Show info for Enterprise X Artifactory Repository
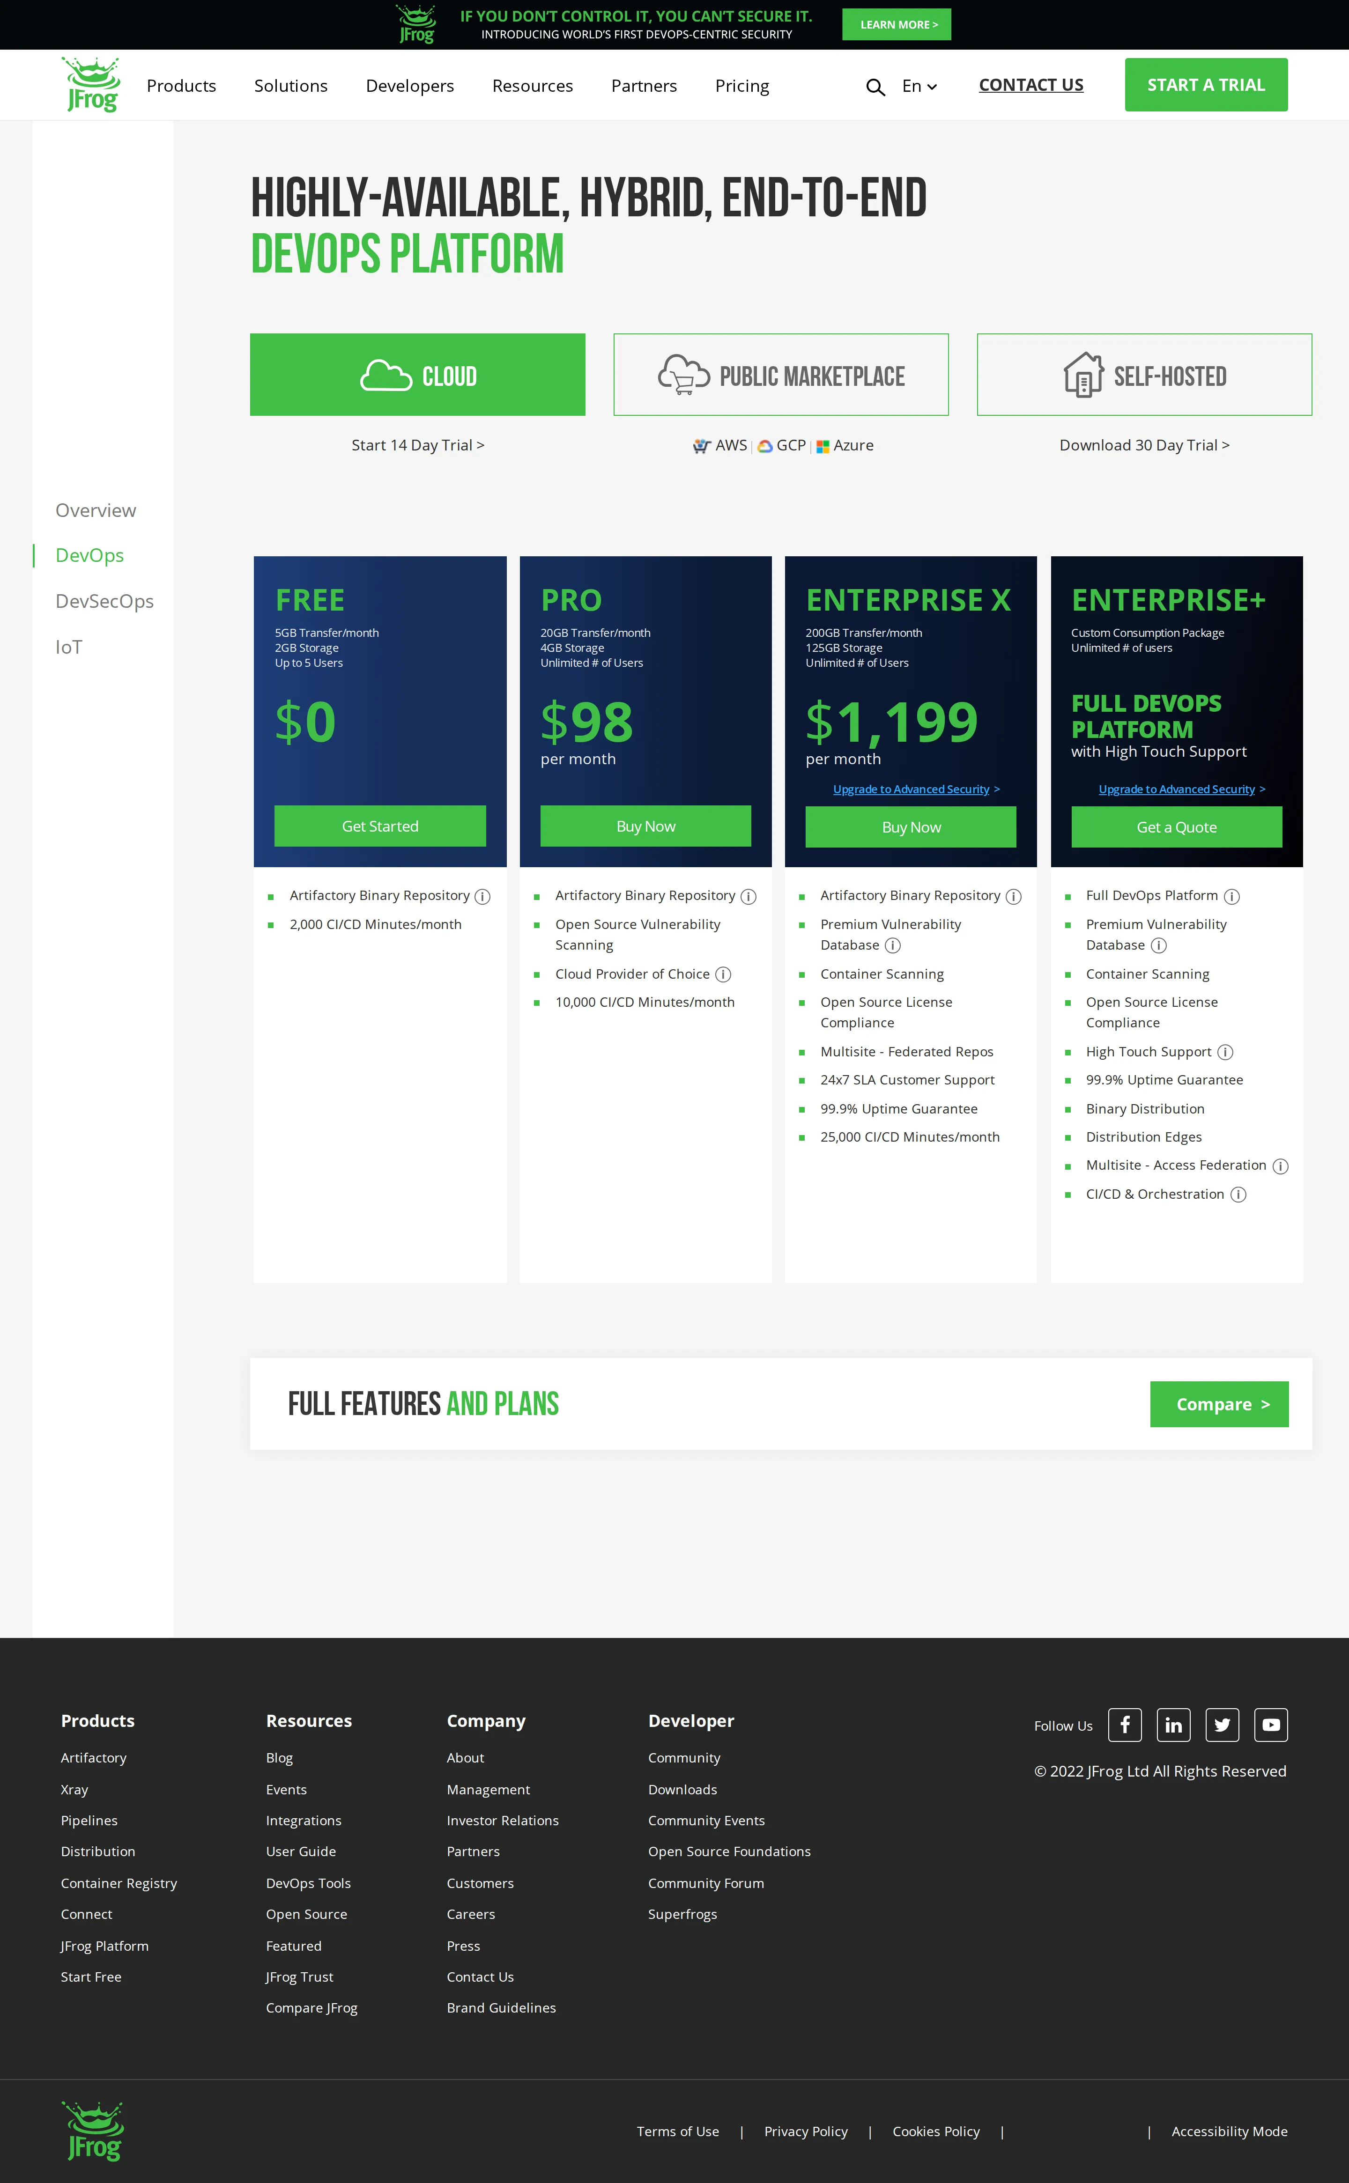This screenshot has width=1349, height=2183. click(x=1014, y=896)
